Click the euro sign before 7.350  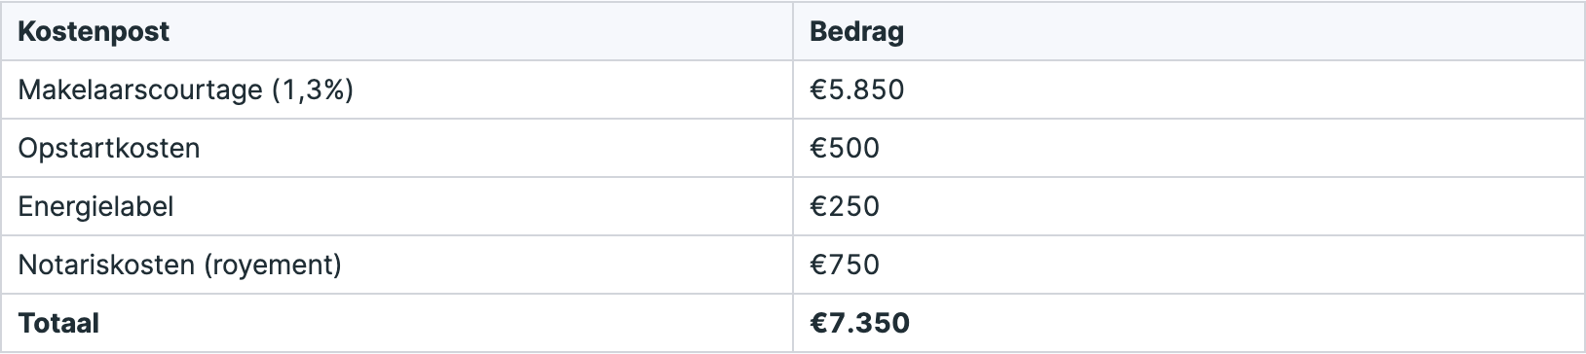(819, 323)
